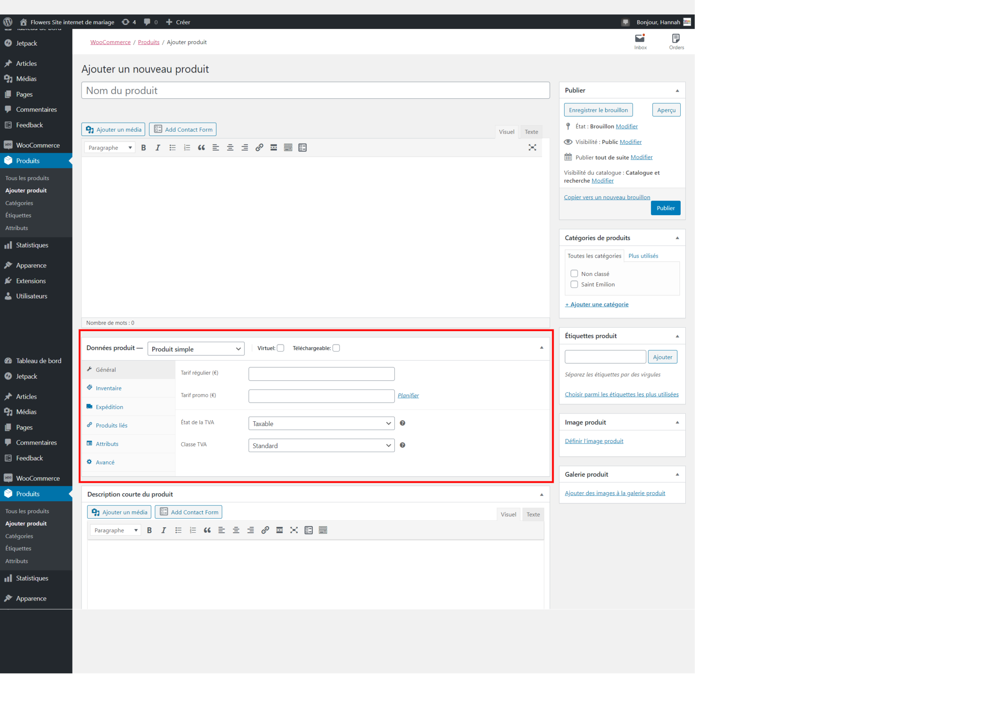Screen dimensions: 998x728
Task: Check the Non classé category
Action: click(574, 274)
